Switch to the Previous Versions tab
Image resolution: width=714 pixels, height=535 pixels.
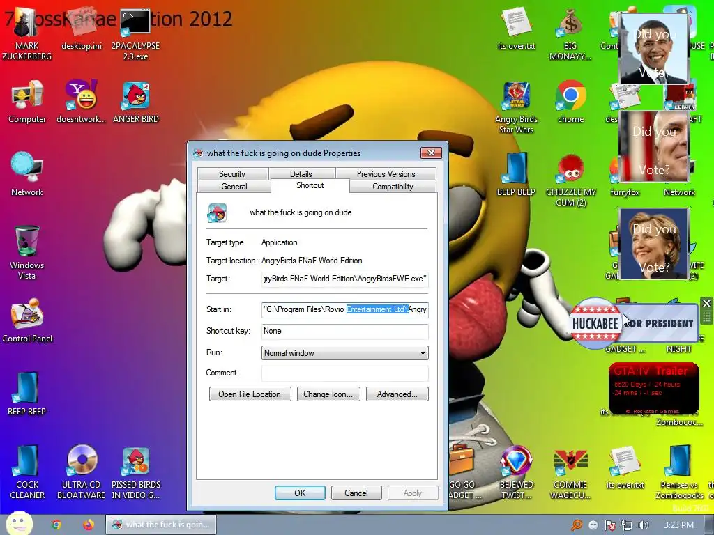(x=386, y=173)
